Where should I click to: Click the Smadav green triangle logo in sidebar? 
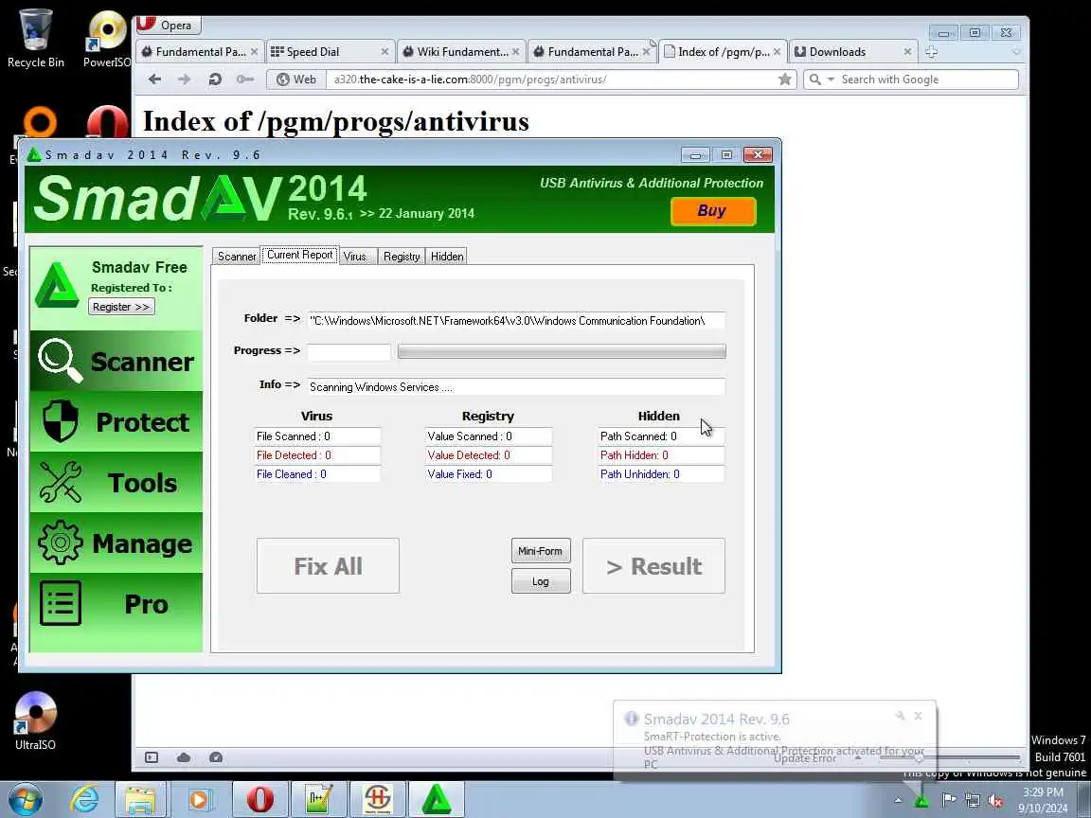pos(57,285)
